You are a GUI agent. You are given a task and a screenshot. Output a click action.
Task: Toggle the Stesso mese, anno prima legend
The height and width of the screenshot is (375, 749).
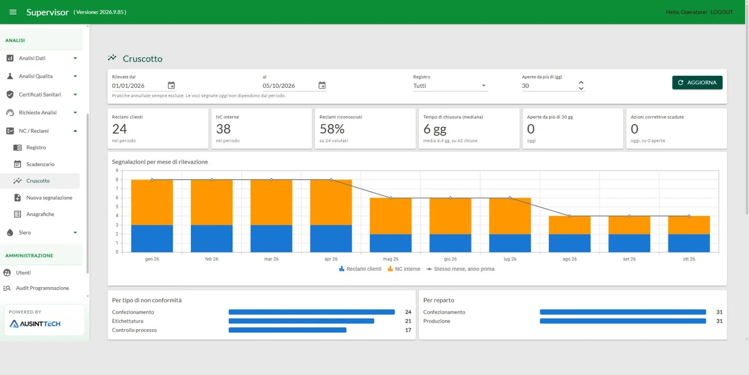pos(461,269)
